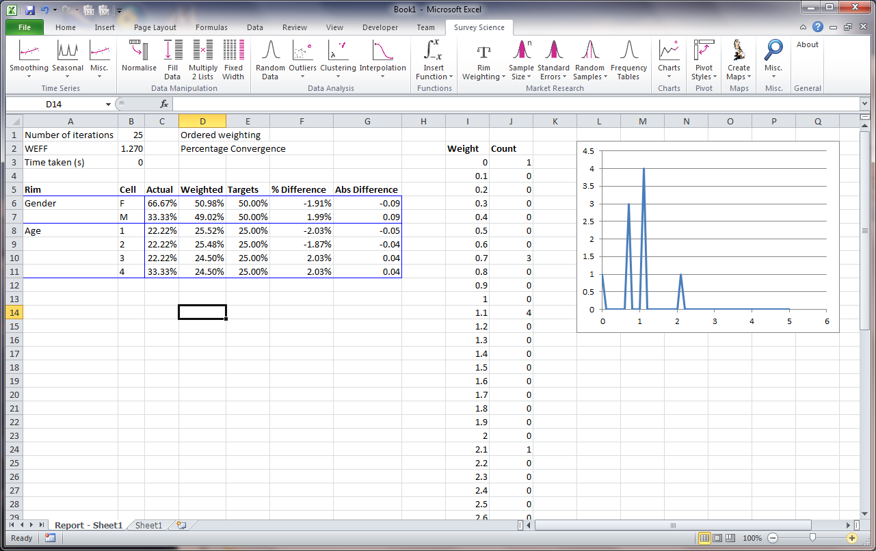The height and width of the screenshot is (551, 876).
Task: Expand the Random Data dropdown
Action: point(270,60)
